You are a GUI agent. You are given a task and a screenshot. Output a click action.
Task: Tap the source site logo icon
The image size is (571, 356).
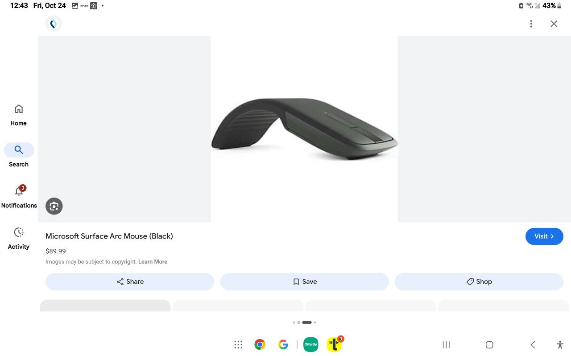point(54,24)
